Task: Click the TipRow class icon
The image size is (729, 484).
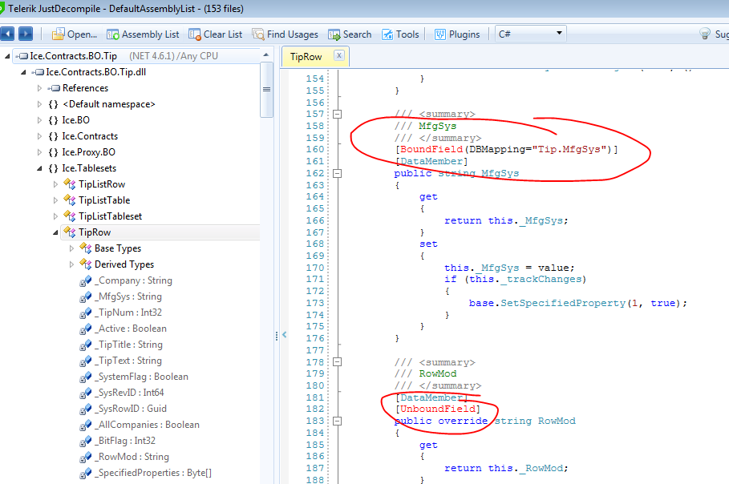Action: [70, 232]
